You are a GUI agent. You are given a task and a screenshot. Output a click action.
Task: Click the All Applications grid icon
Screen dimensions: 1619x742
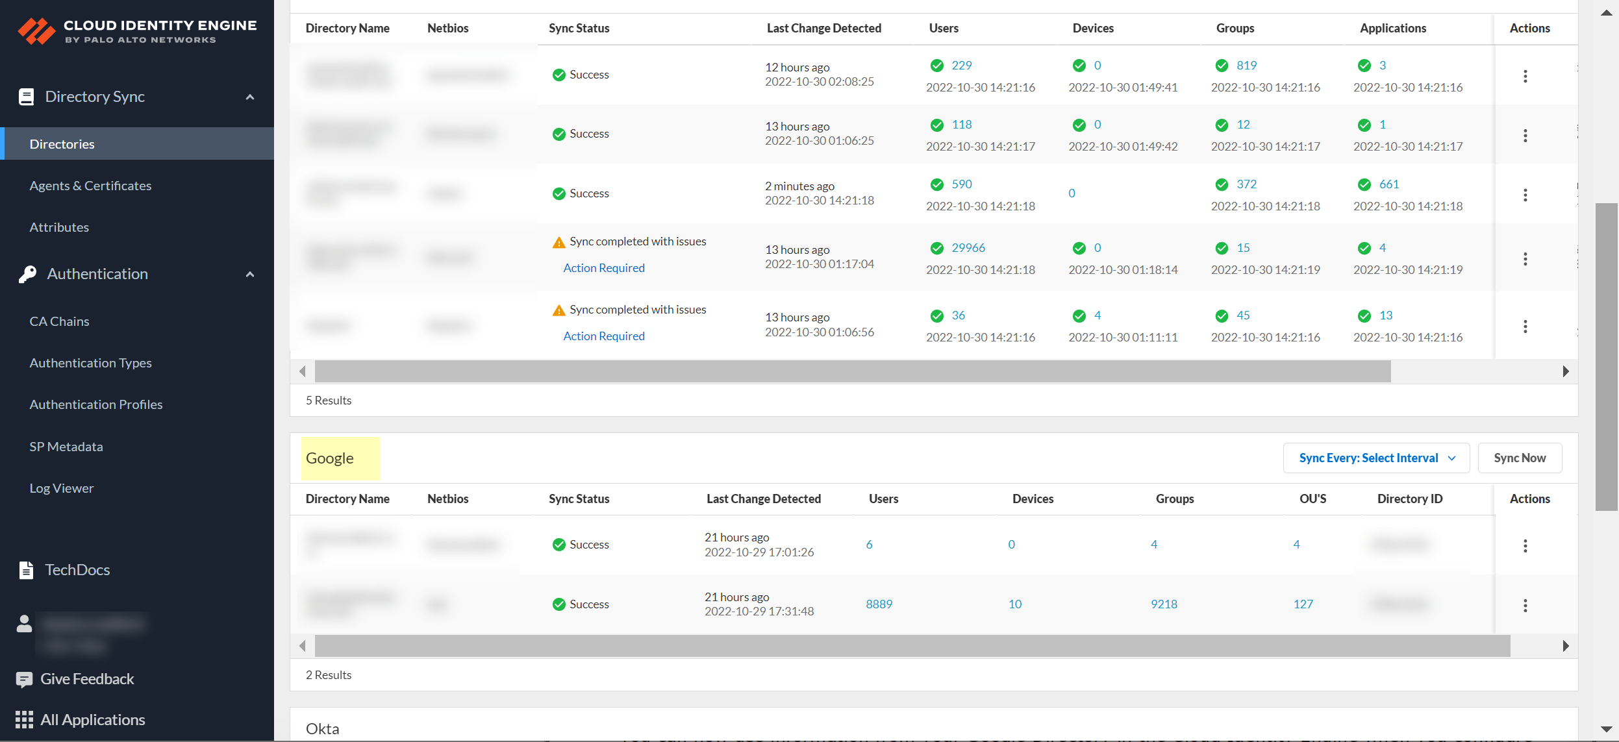[24, 719]
